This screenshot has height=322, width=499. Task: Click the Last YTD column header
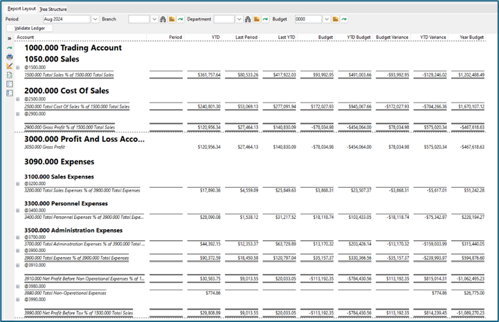coord(287,37)
